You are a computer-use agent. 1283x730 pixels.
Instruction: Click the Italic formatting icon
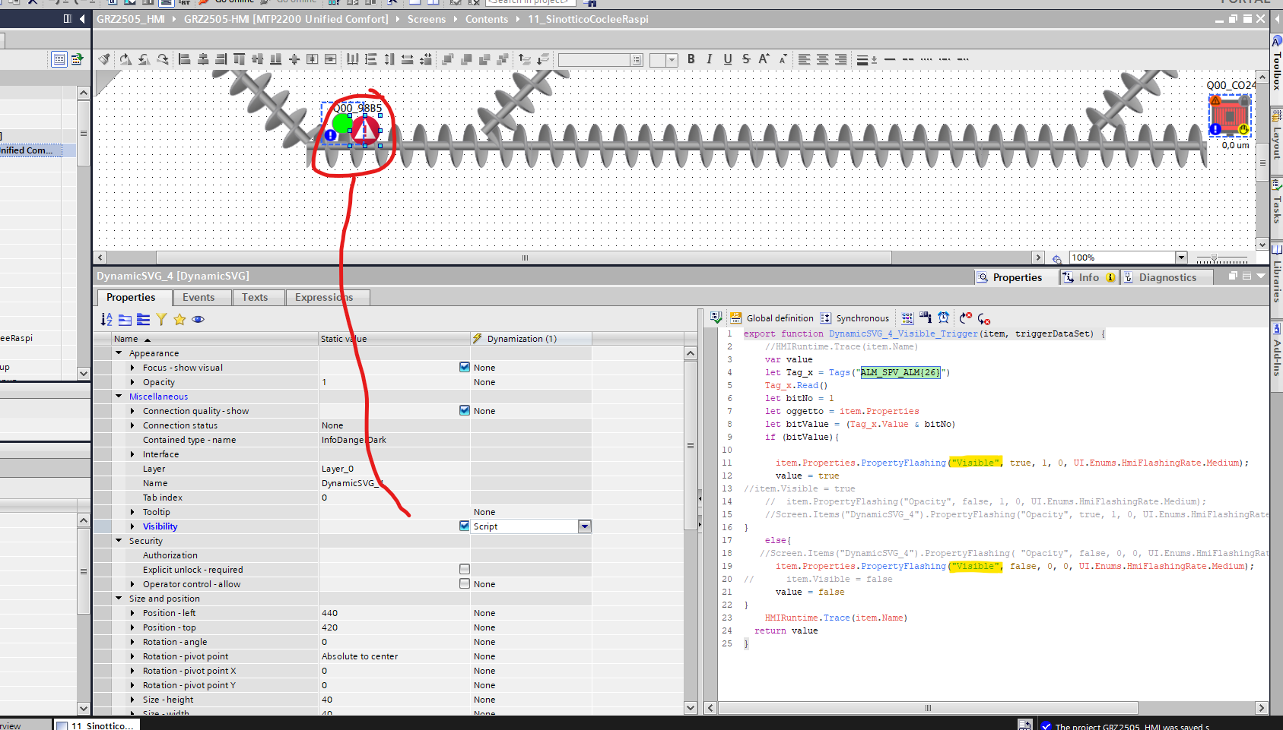tap(709, 59)
